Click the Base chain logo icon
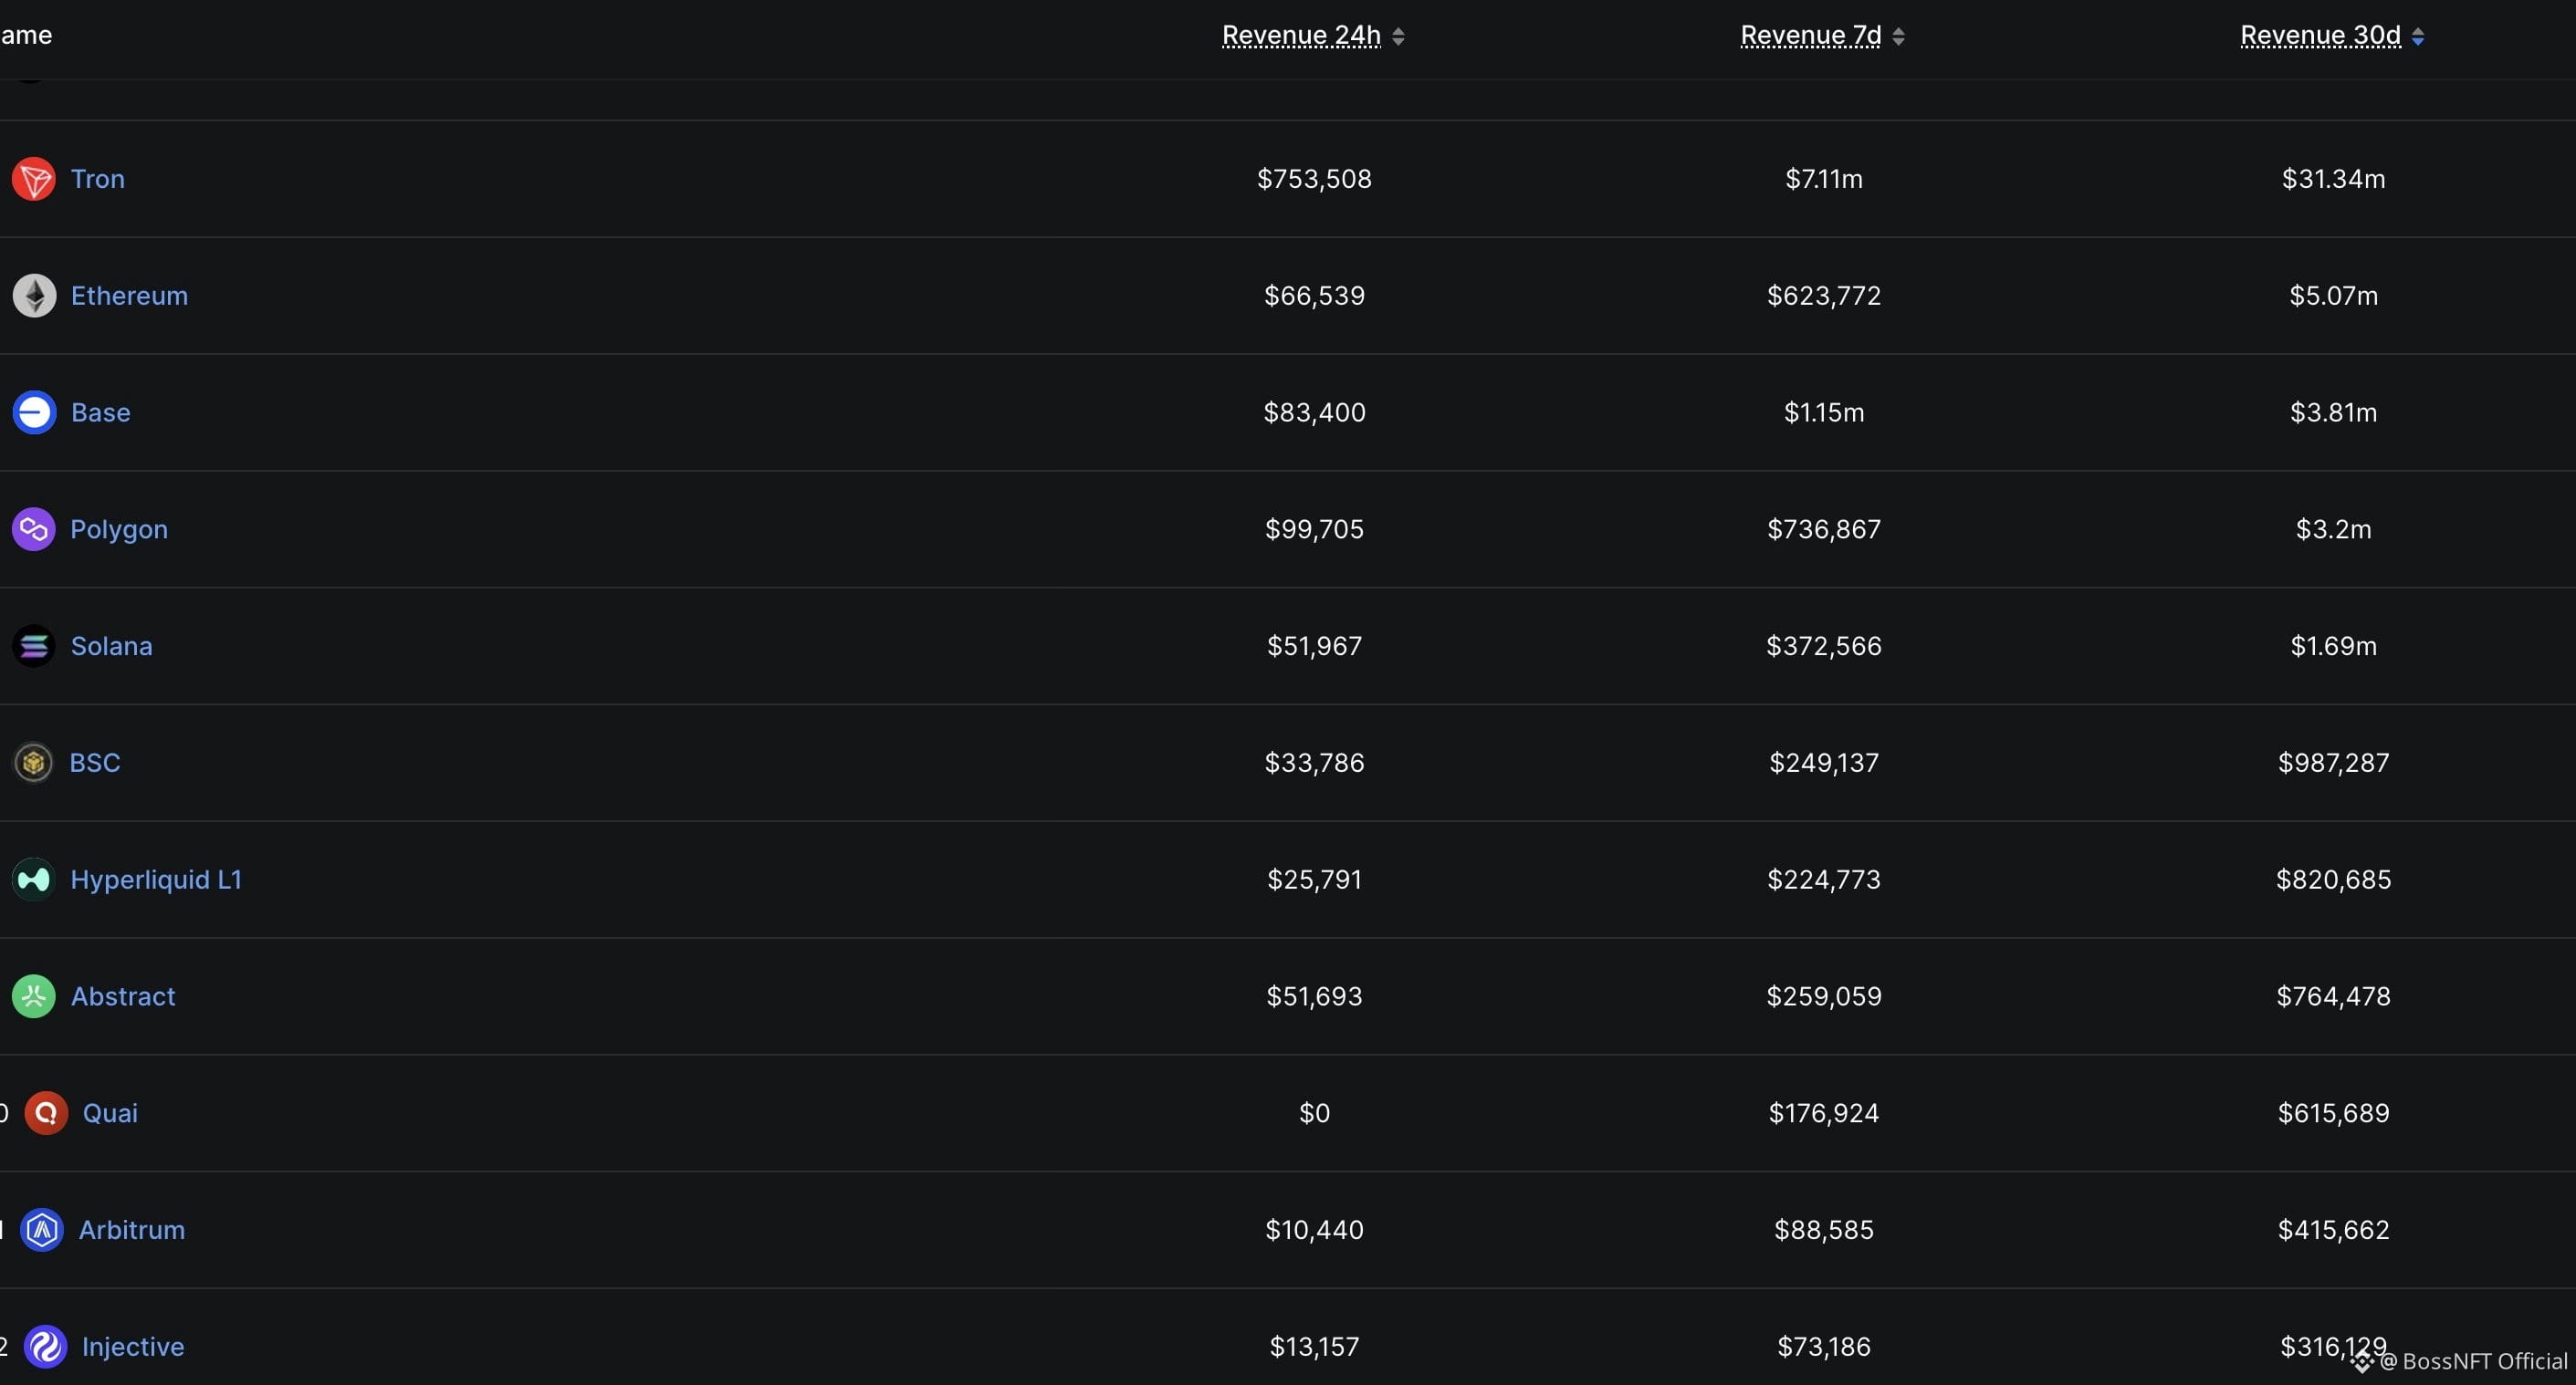Screen dimensions: 2576x1385 coord(34,412)
